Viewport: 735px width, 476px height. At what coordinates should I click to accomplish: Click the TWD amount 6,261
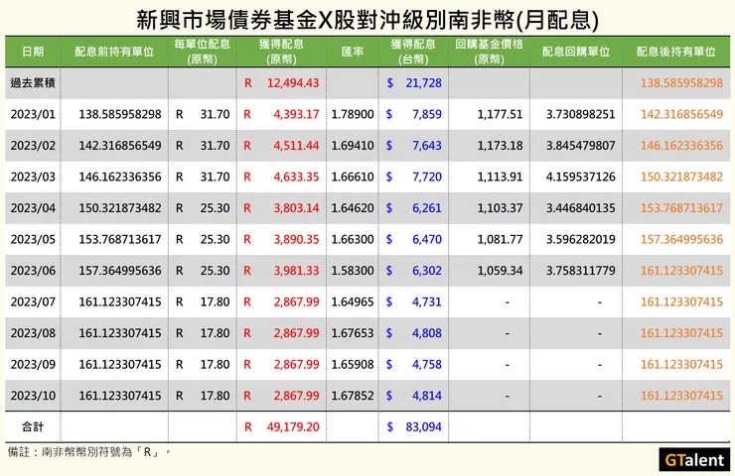(427, 208)
